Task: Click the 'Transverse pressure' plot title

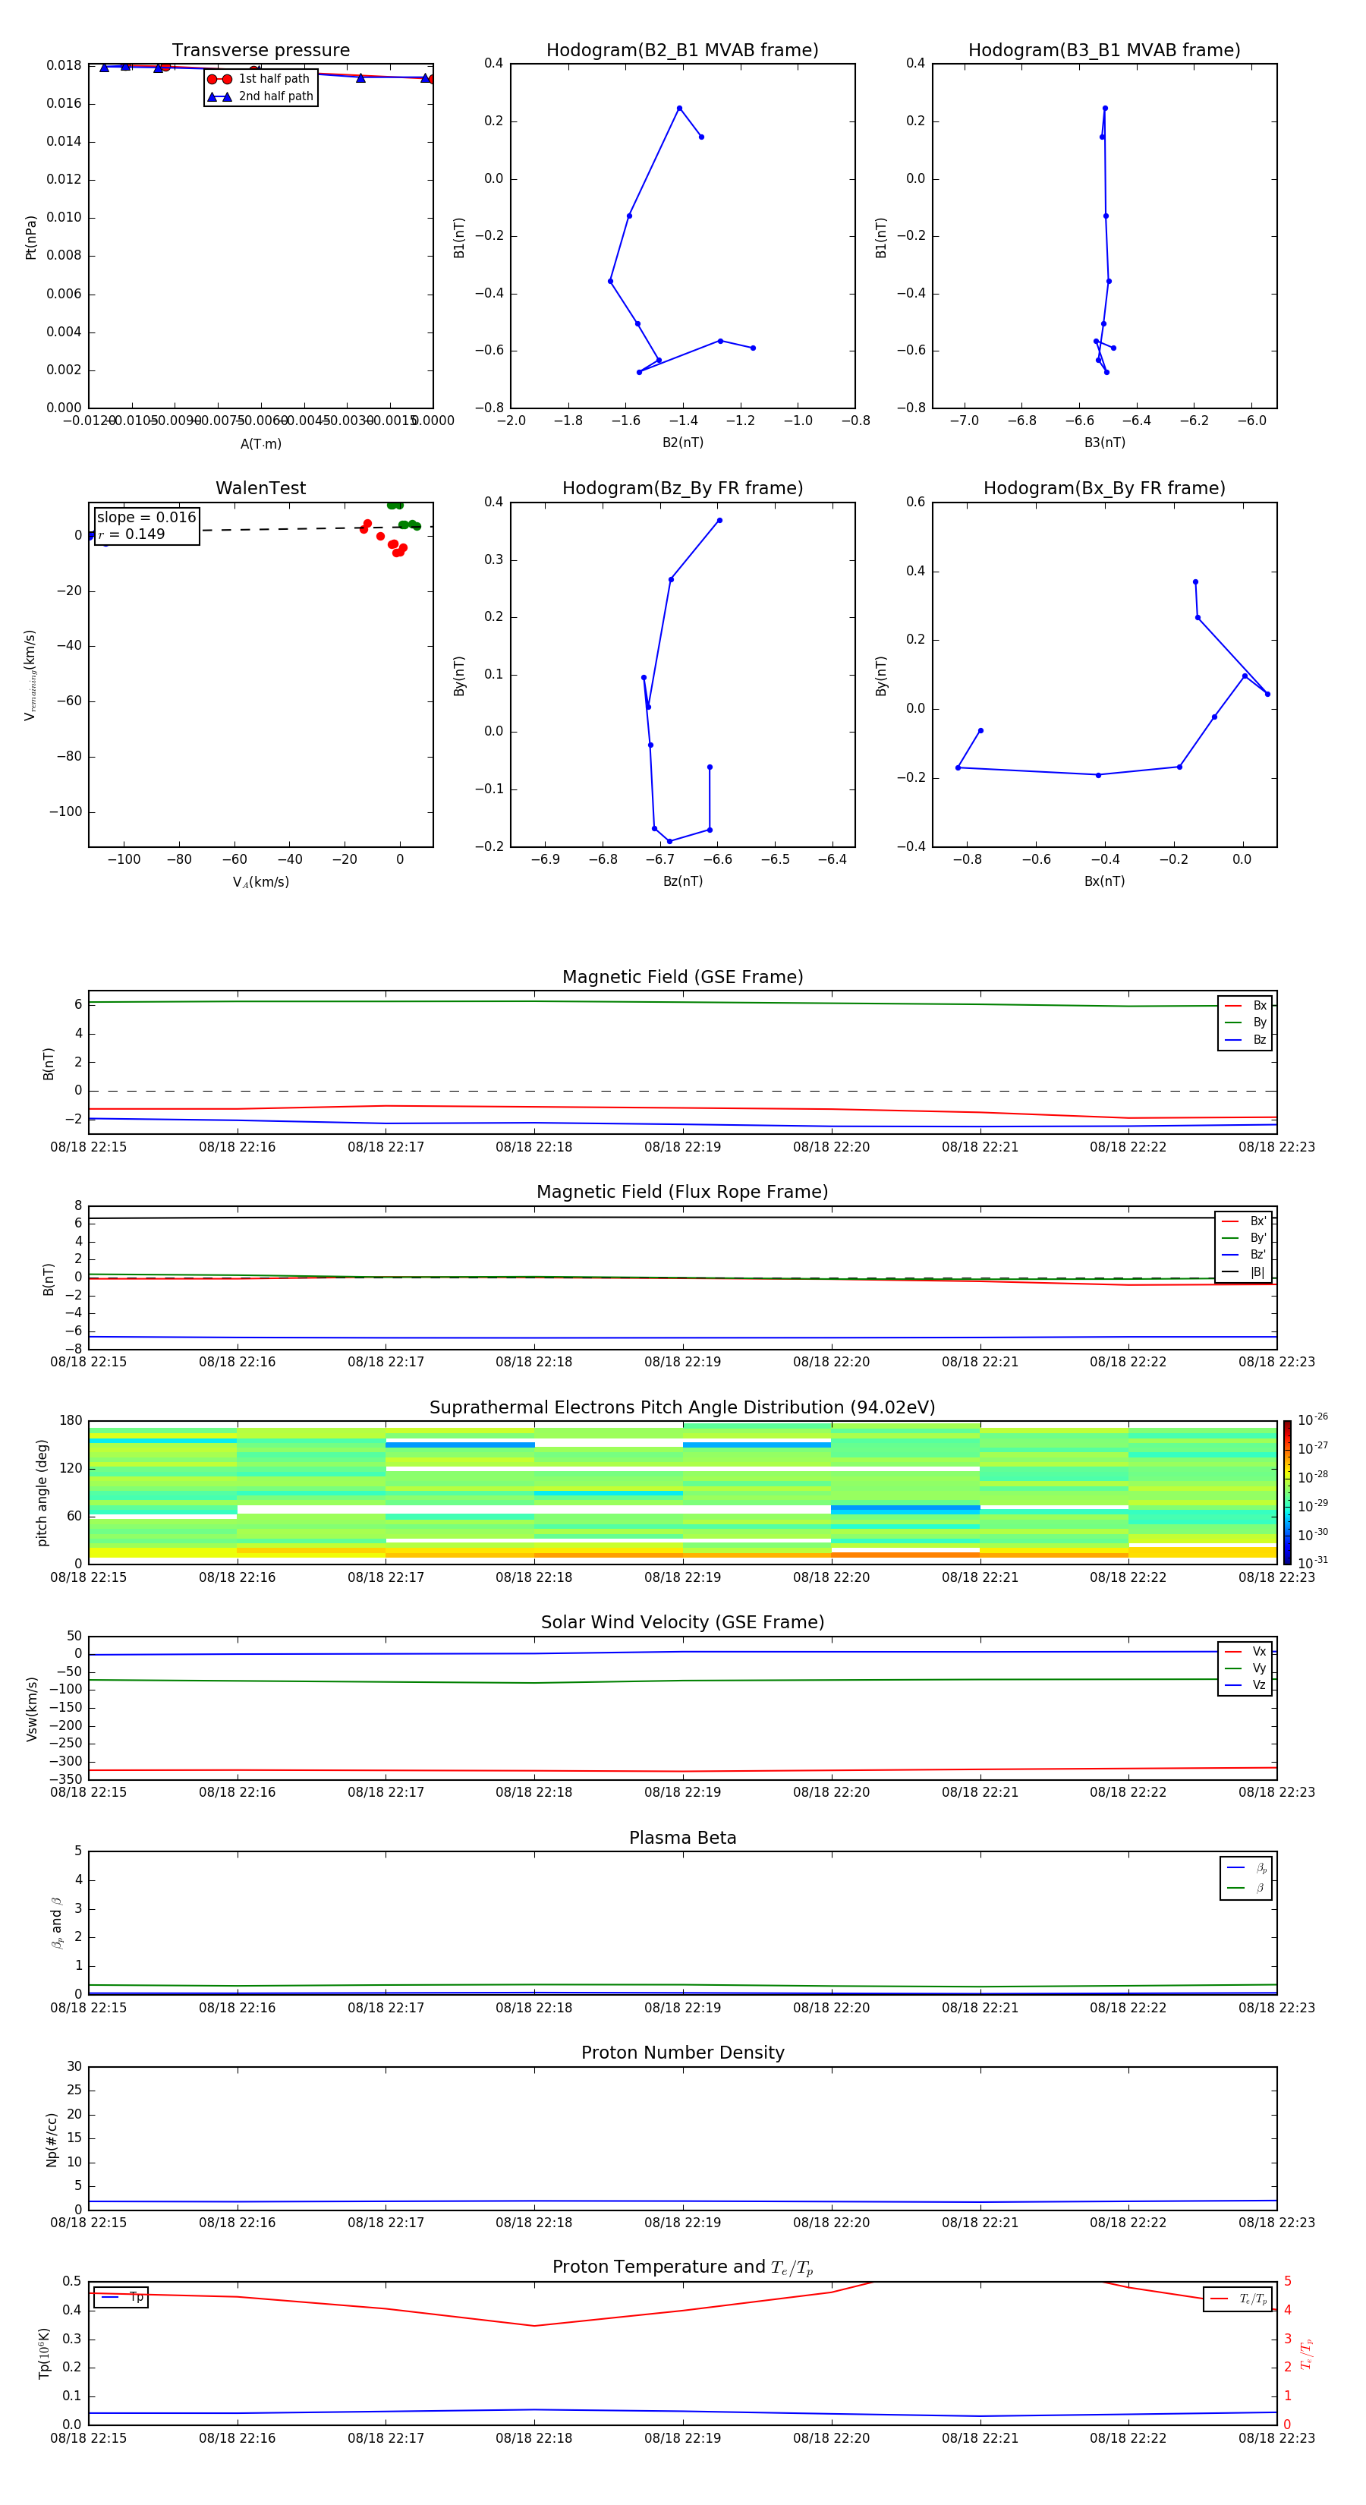Action: (260, 51)
